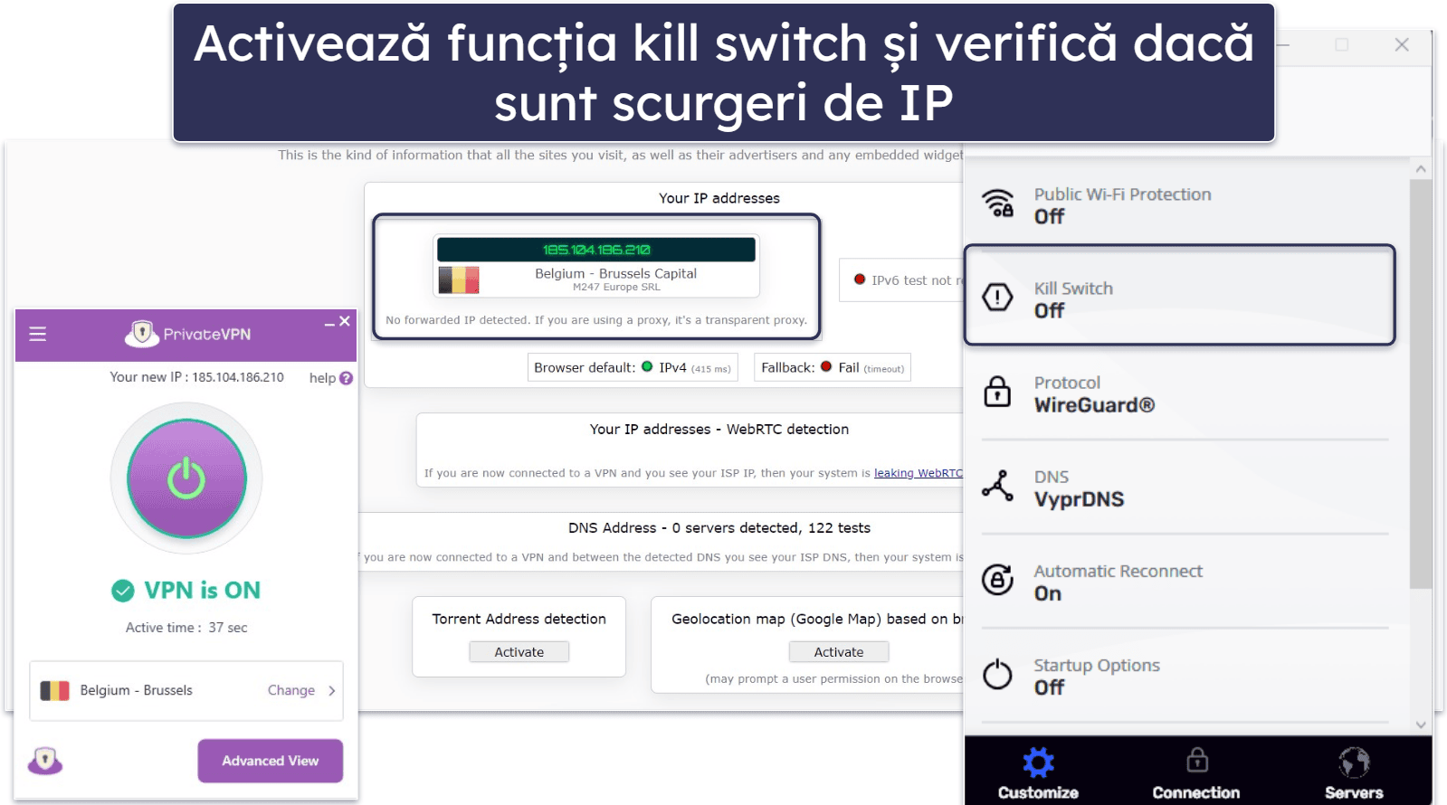1447x805 pixels.
Task: Click the Belgium flag in server selector
Action: (55, 690)
